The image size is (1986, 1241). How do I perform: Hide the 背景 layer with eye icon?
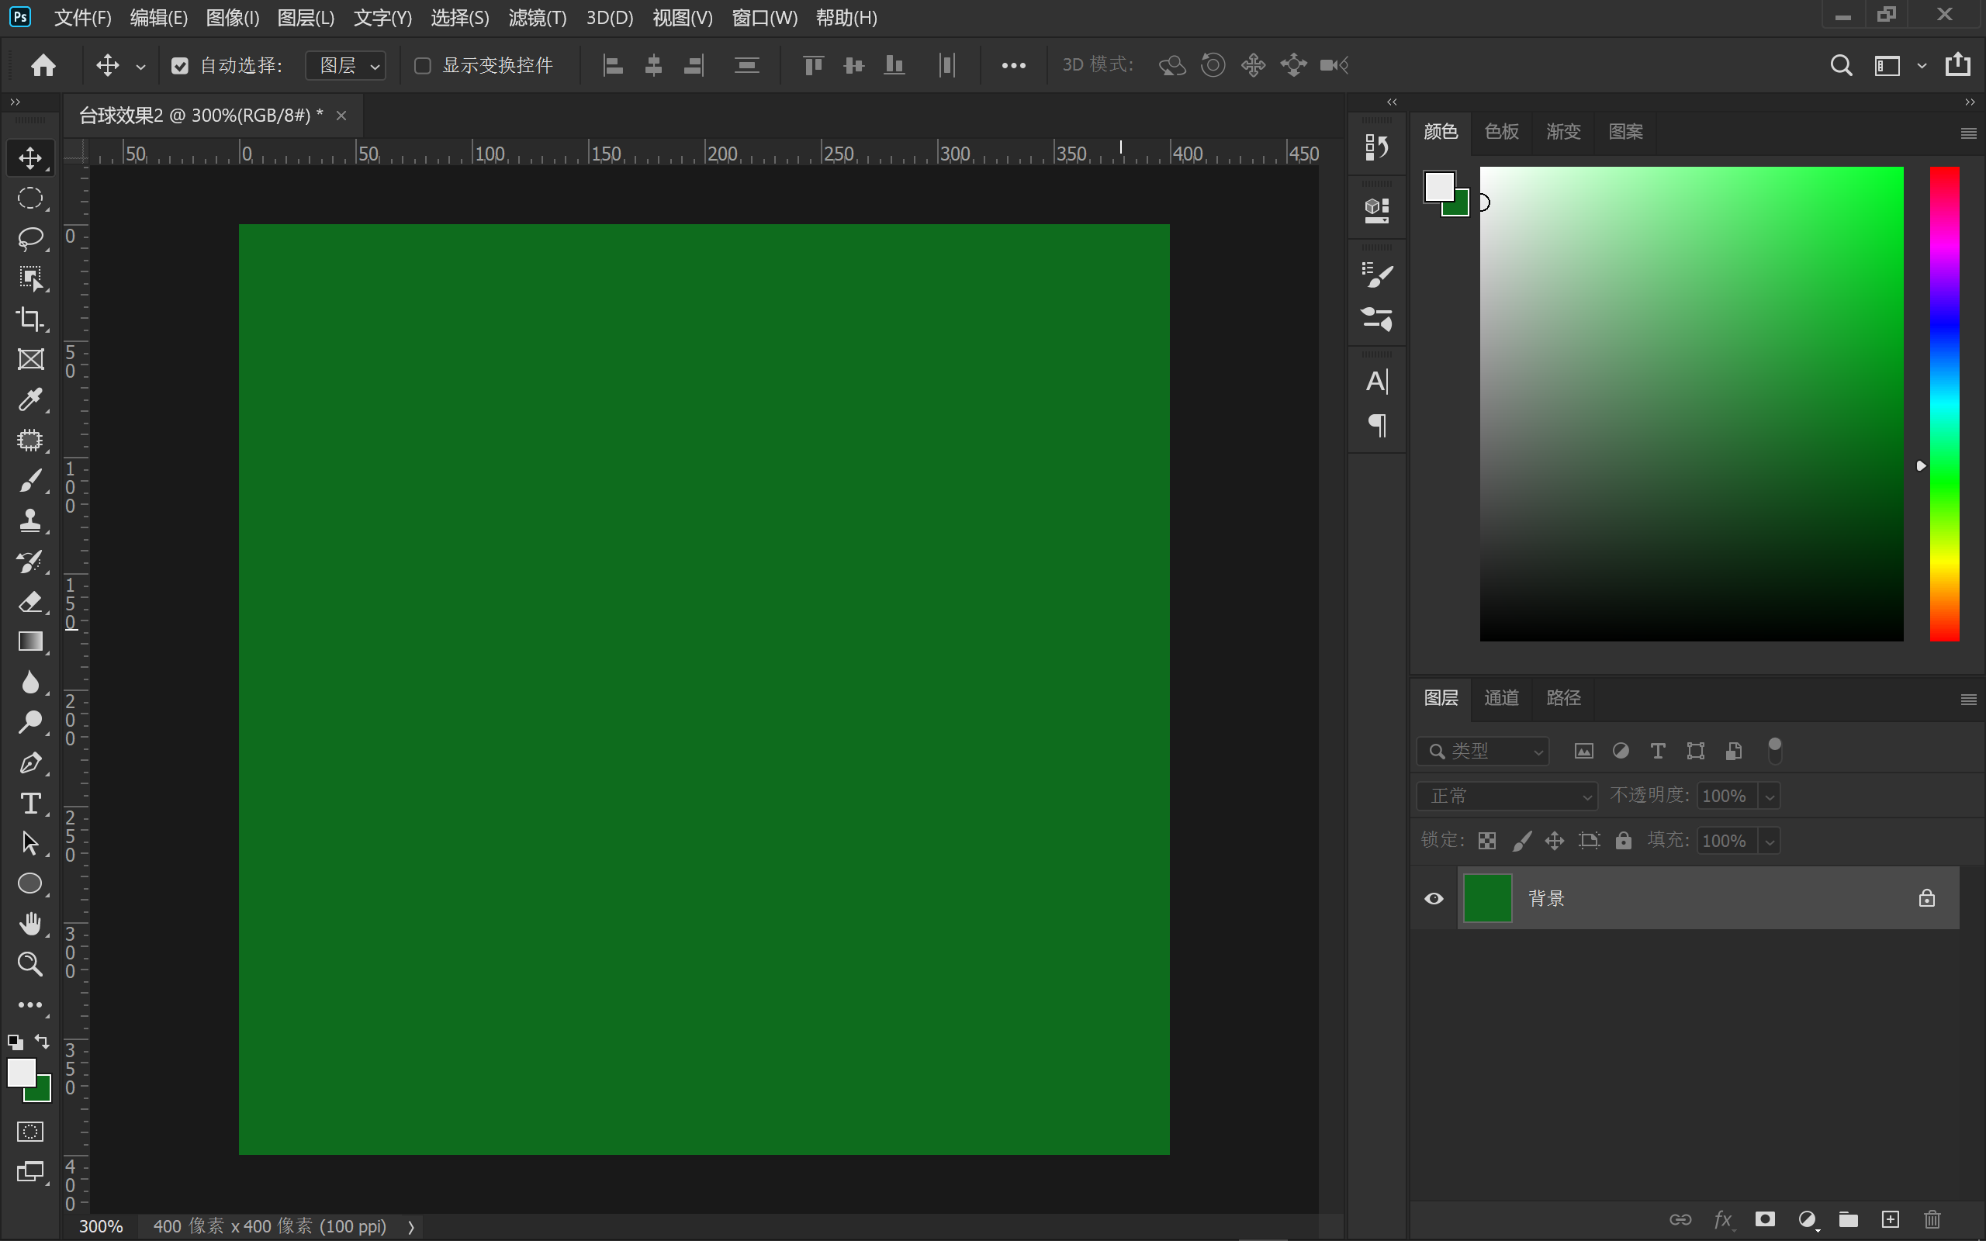1434,898
